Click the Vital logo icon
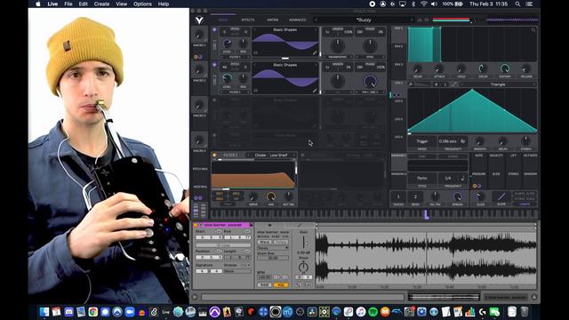 pos(199,20)
